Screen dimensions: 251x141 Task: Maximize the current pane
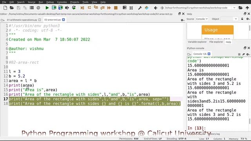(x=124, y=8)
